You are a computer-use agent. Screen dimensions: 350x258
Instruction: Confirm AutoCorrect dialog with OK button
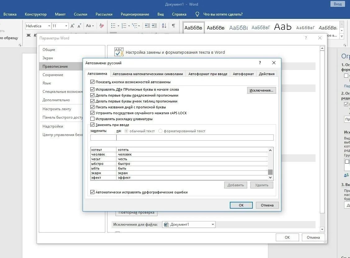click(x=241, y=205)
